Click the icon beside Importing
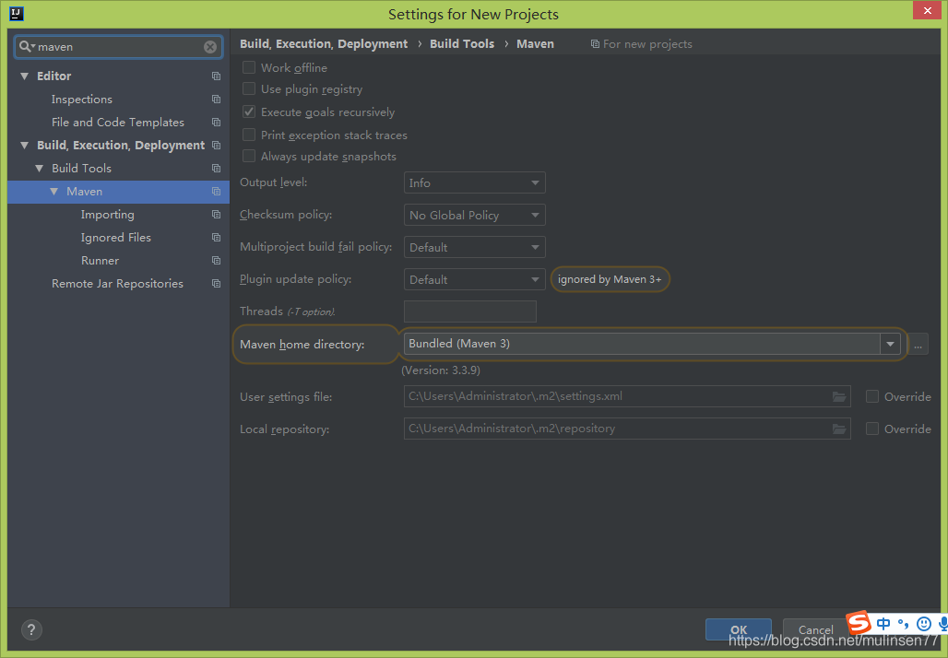948x658 pixels. point(216,215)
